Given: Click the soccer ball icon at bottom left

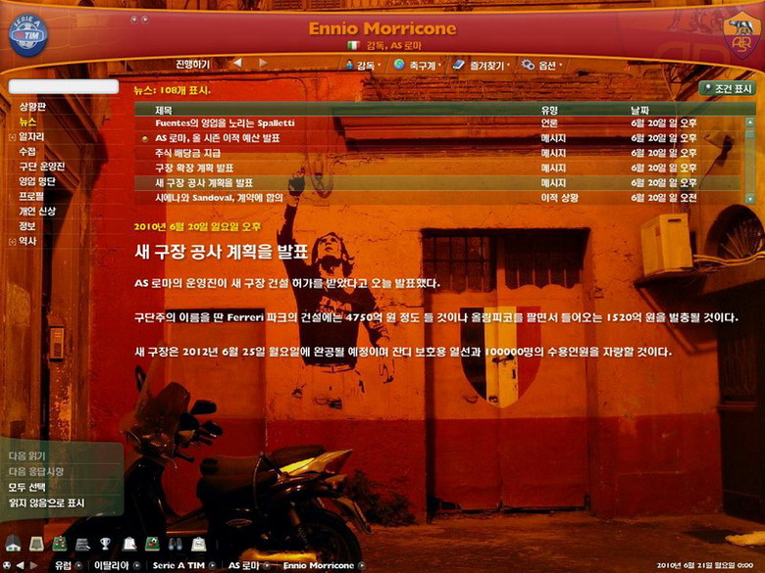Looking at the screenshot, I should [7, 565].
